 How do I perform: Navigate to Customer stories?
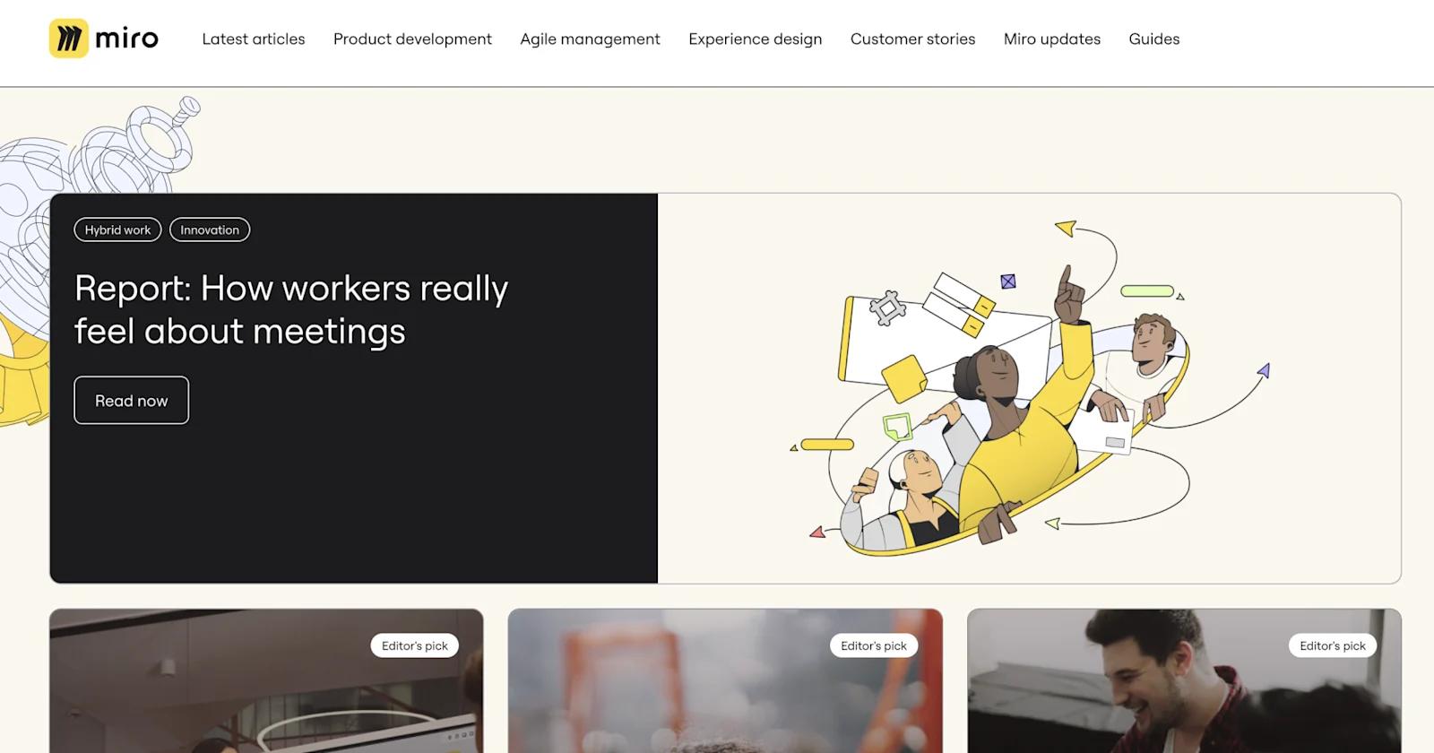point(912,39)
